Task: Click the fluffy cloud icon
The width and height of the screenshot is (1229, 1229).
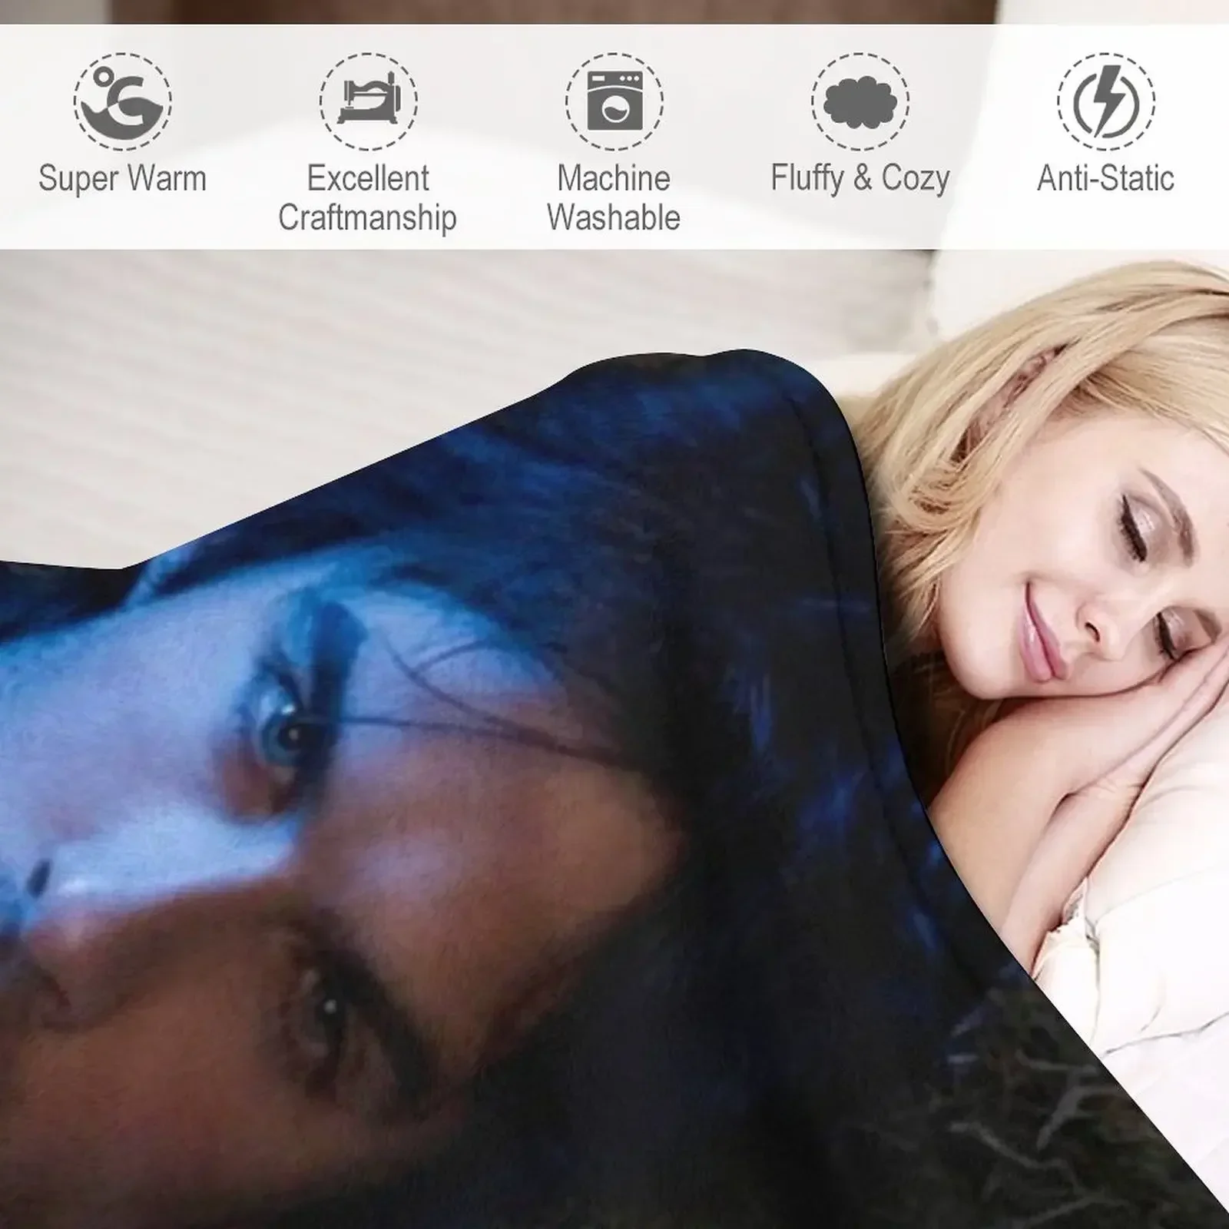Action: [x=860, y=101]
